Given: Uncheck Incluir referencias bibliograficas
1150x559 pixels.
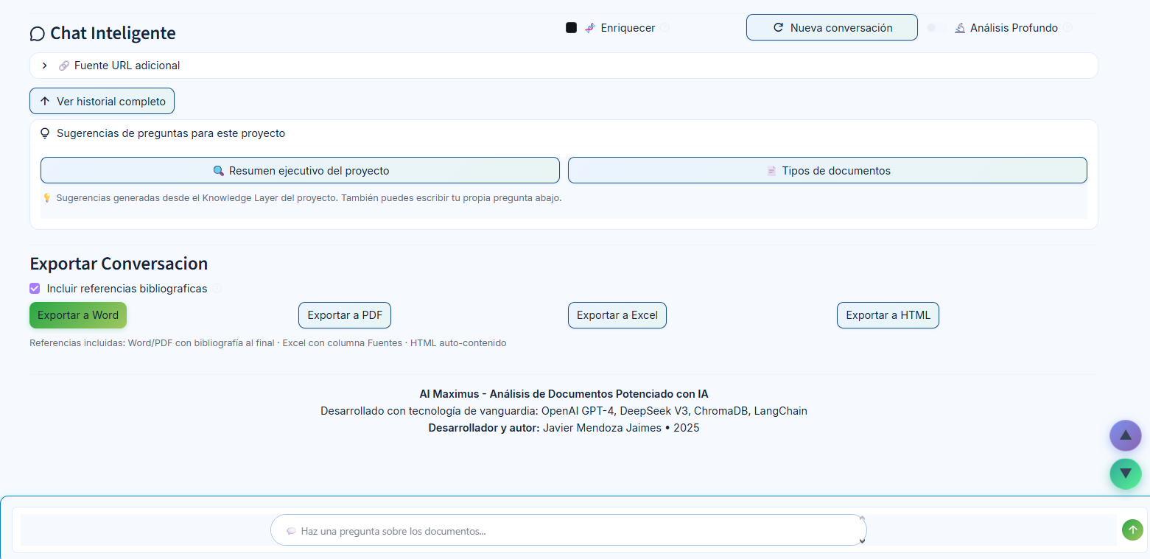Looking at the screenshot, I should [x=35, y=289].
